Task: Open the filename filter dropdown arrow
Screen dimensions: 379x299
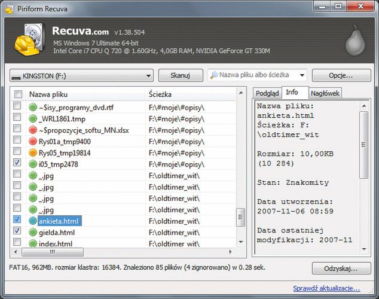Action: (x=302, y=75)
